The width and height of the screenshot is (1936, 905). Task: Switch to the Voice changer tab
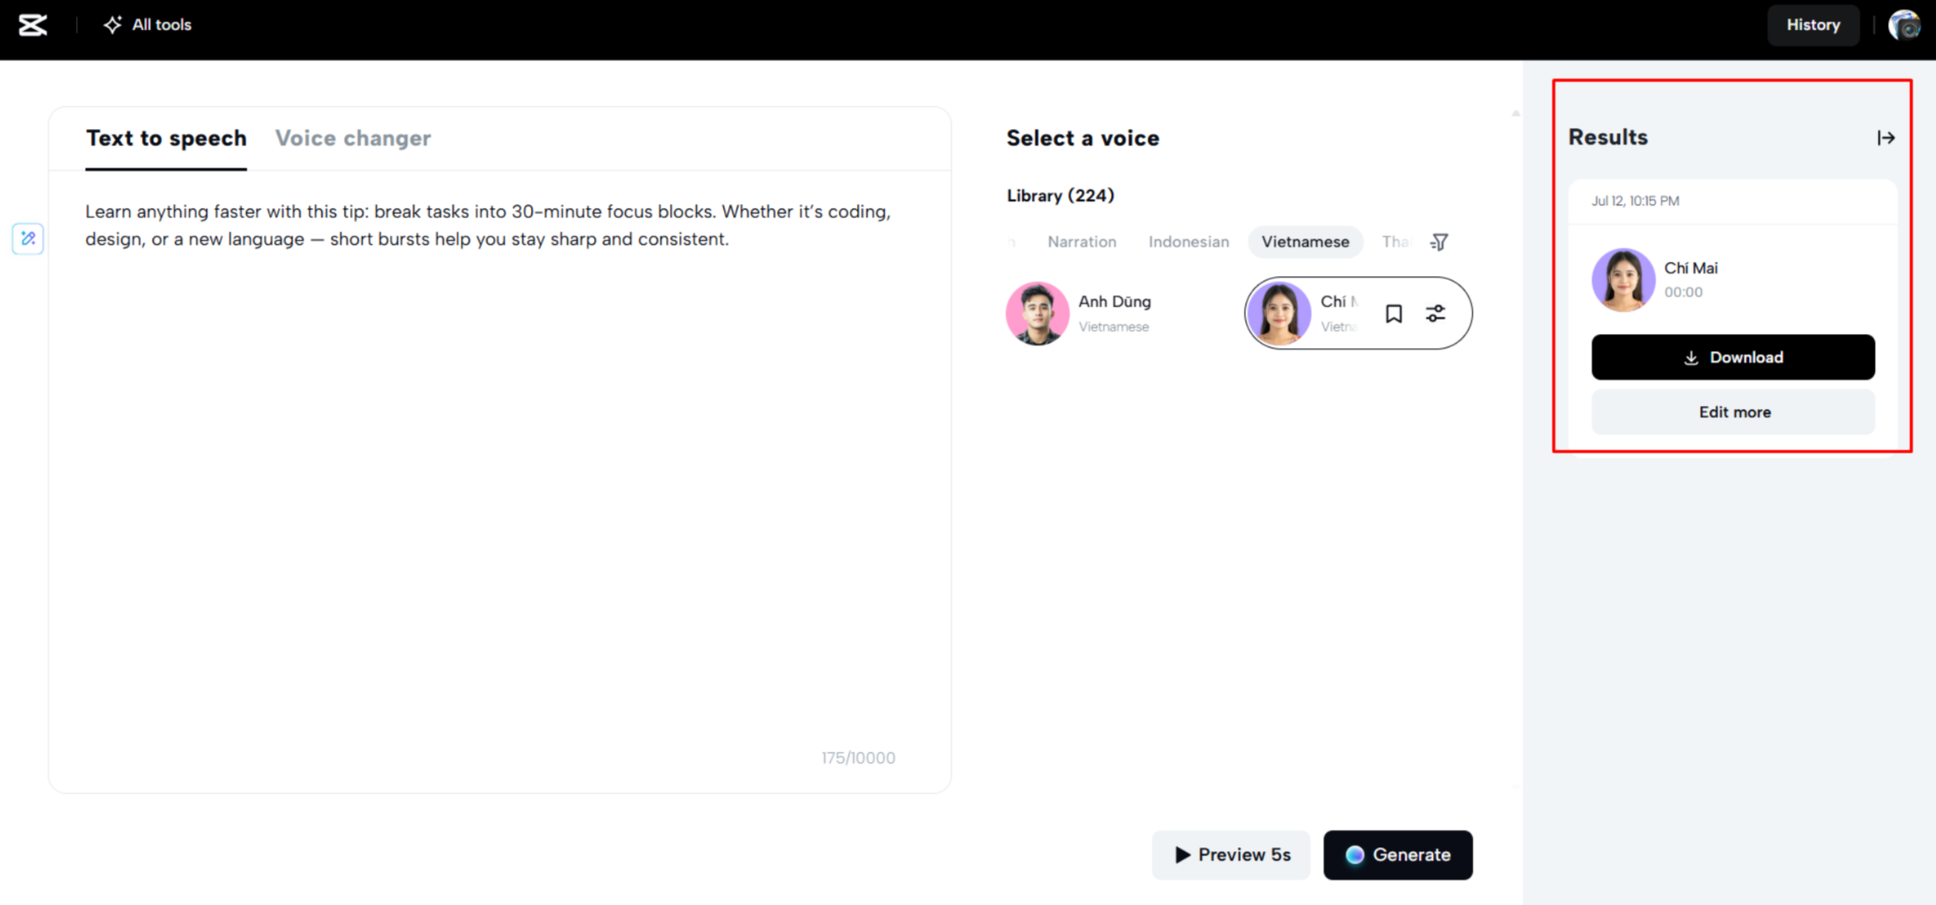tap(352, 138)
